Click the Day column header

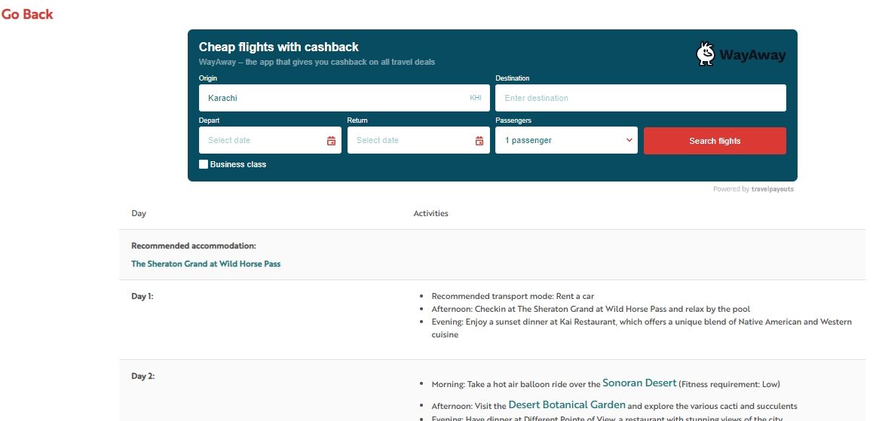(139, 213)
